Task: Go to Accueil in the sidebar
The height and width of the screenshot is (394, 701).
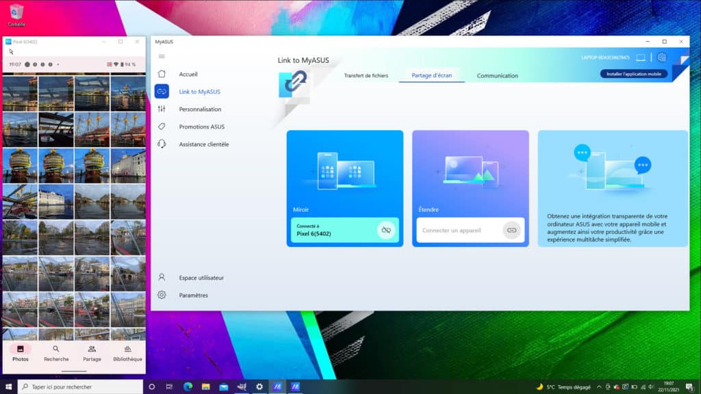Action: point(188,74)
